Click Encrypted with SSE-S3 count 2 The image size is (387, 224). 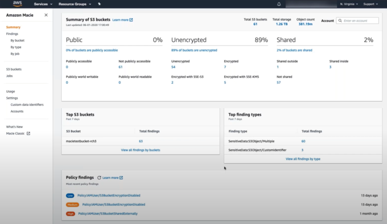pyautogui.click(x=173, y=83)
